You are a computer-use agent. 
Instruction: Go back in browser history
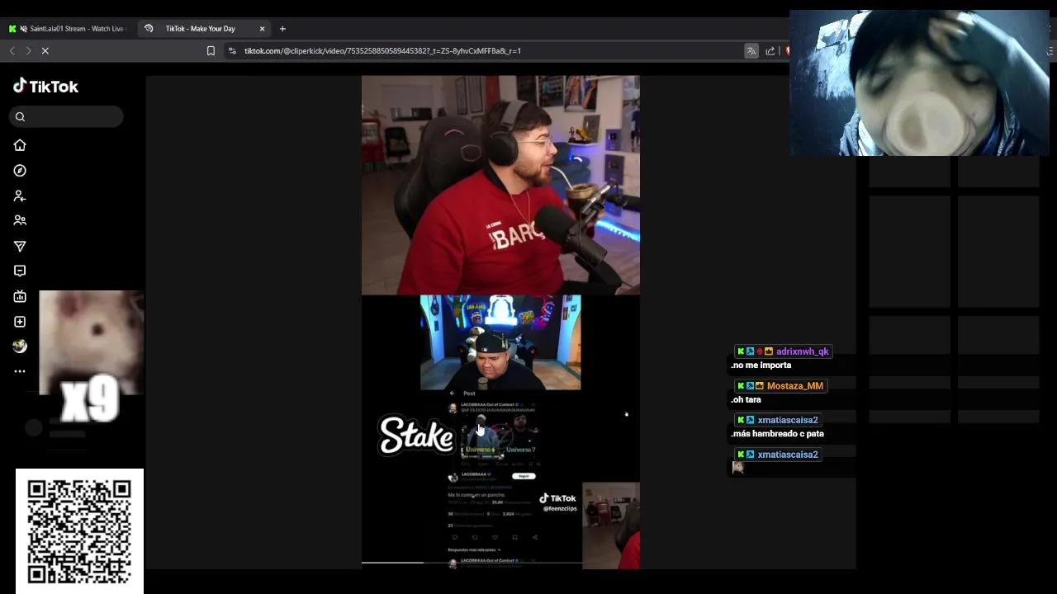[12, 51]
